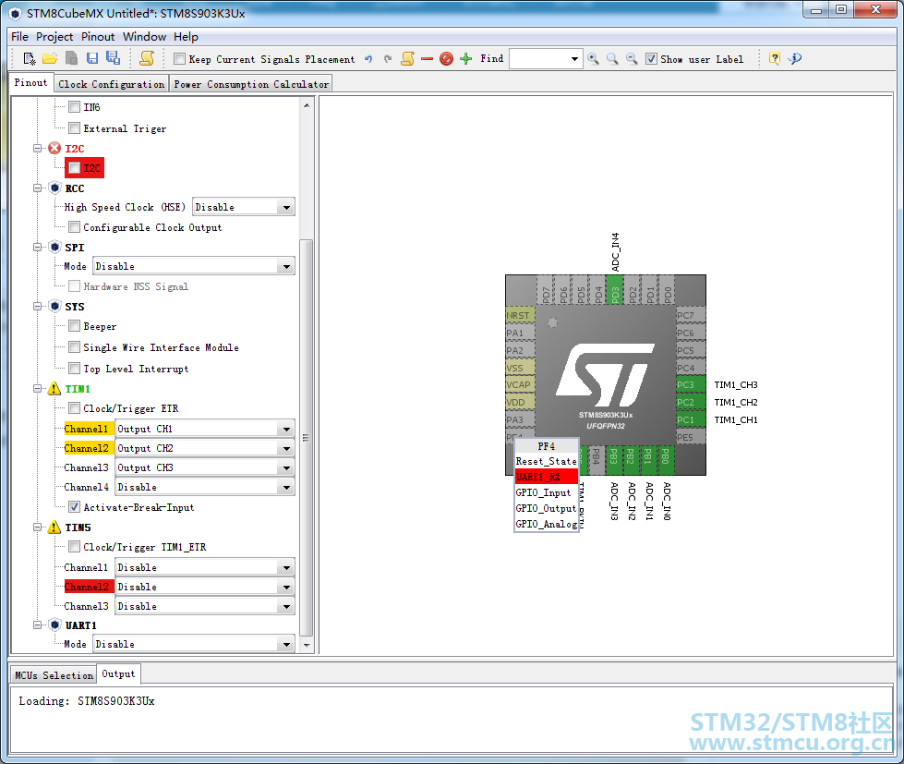Image resolution: width=904 pixels, height=764 pixels.
Task: Check the Beeper option
Action: [x=75, y=326]
